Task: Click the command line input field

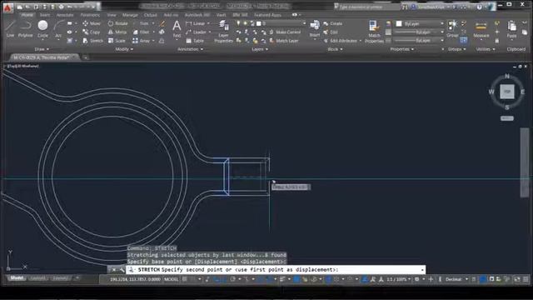Action: coord(276,270)
